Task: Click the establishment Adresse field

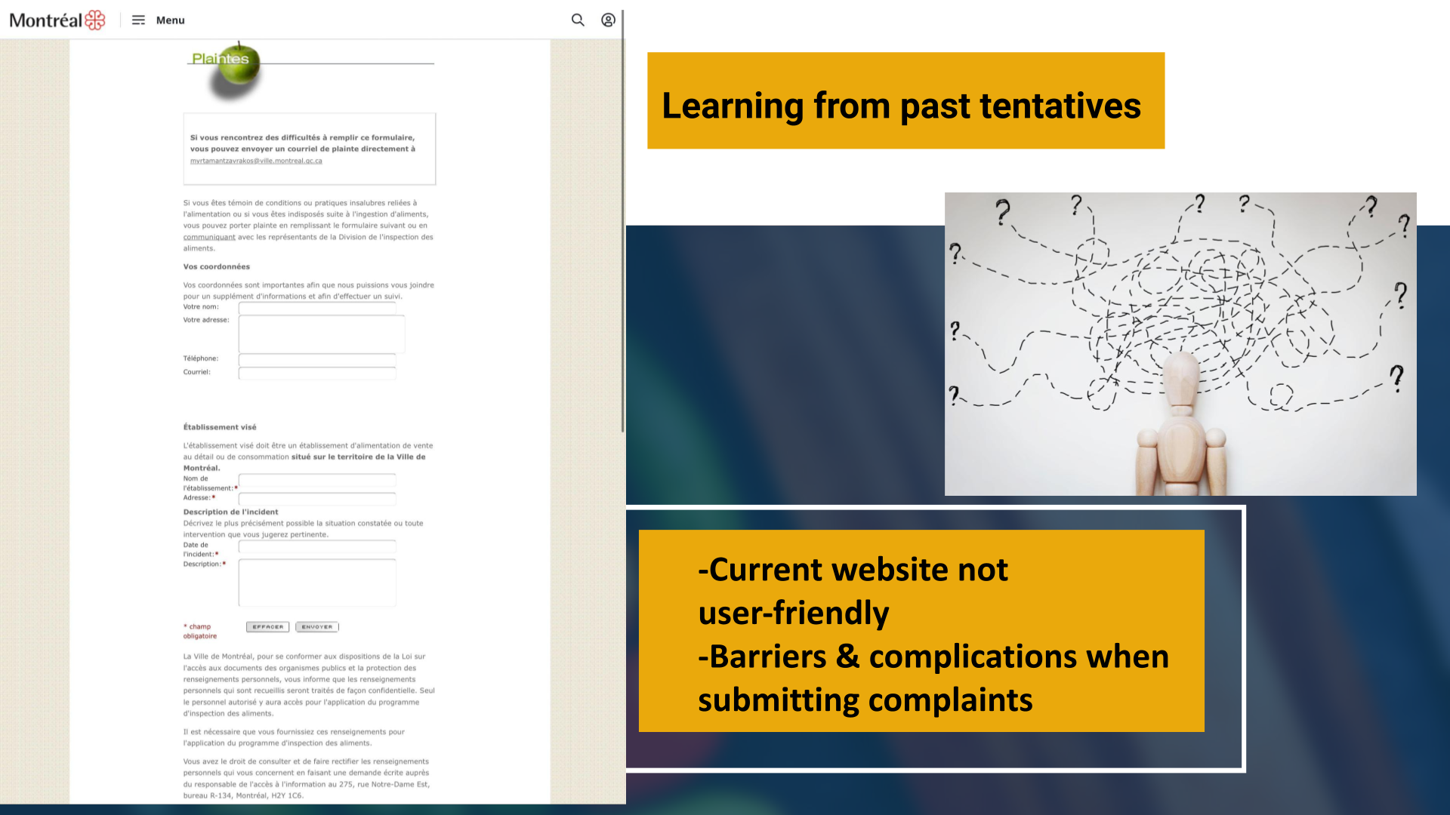Action: point(317,498)
